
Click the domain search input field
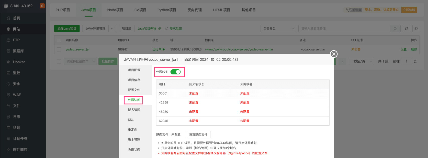(x=344, y=29)
